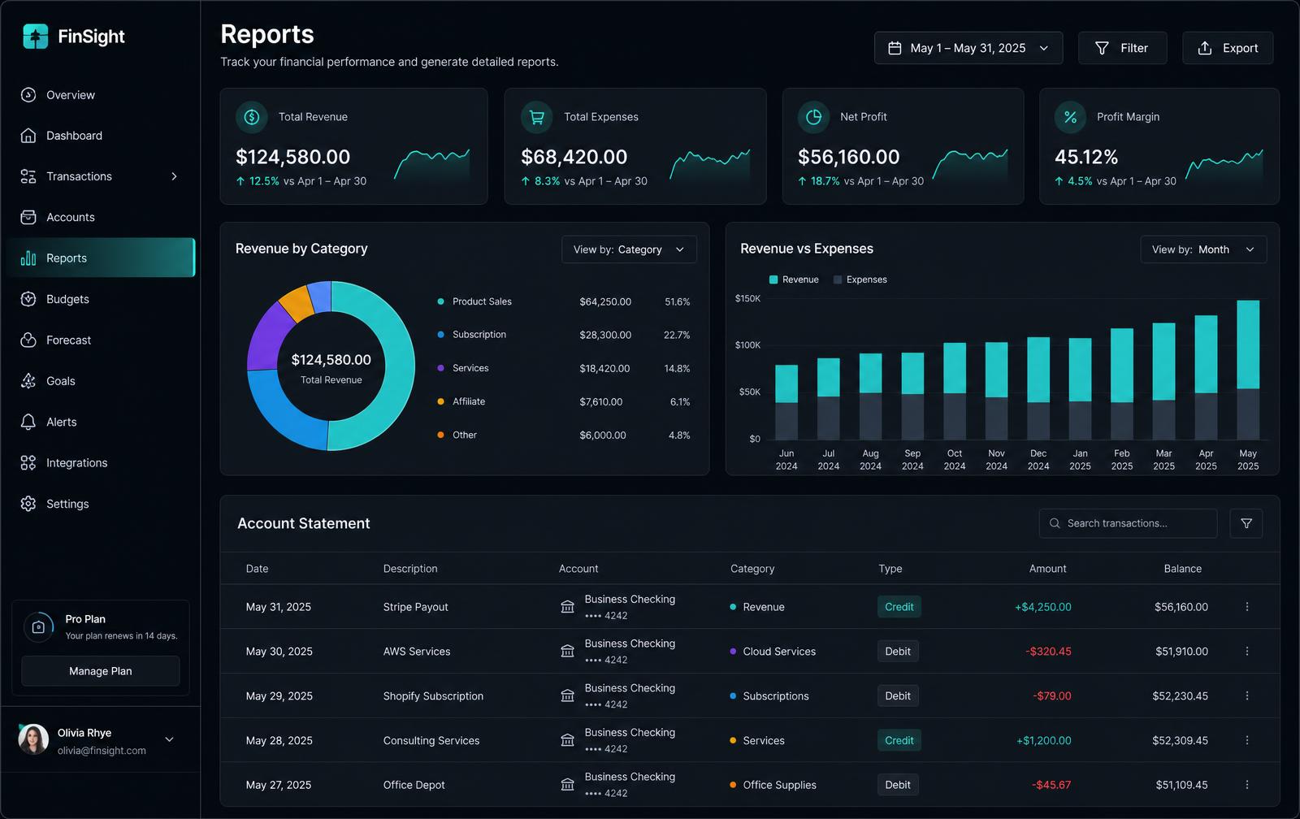Click the Net Profit pie icon
This screenshot has width=1300, height=819.
pos(813,117)
